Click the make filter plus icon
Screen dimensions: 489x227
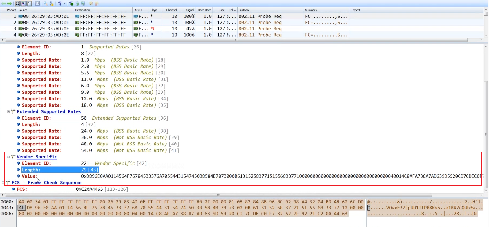pyautogui.click(x=71, y=3)
